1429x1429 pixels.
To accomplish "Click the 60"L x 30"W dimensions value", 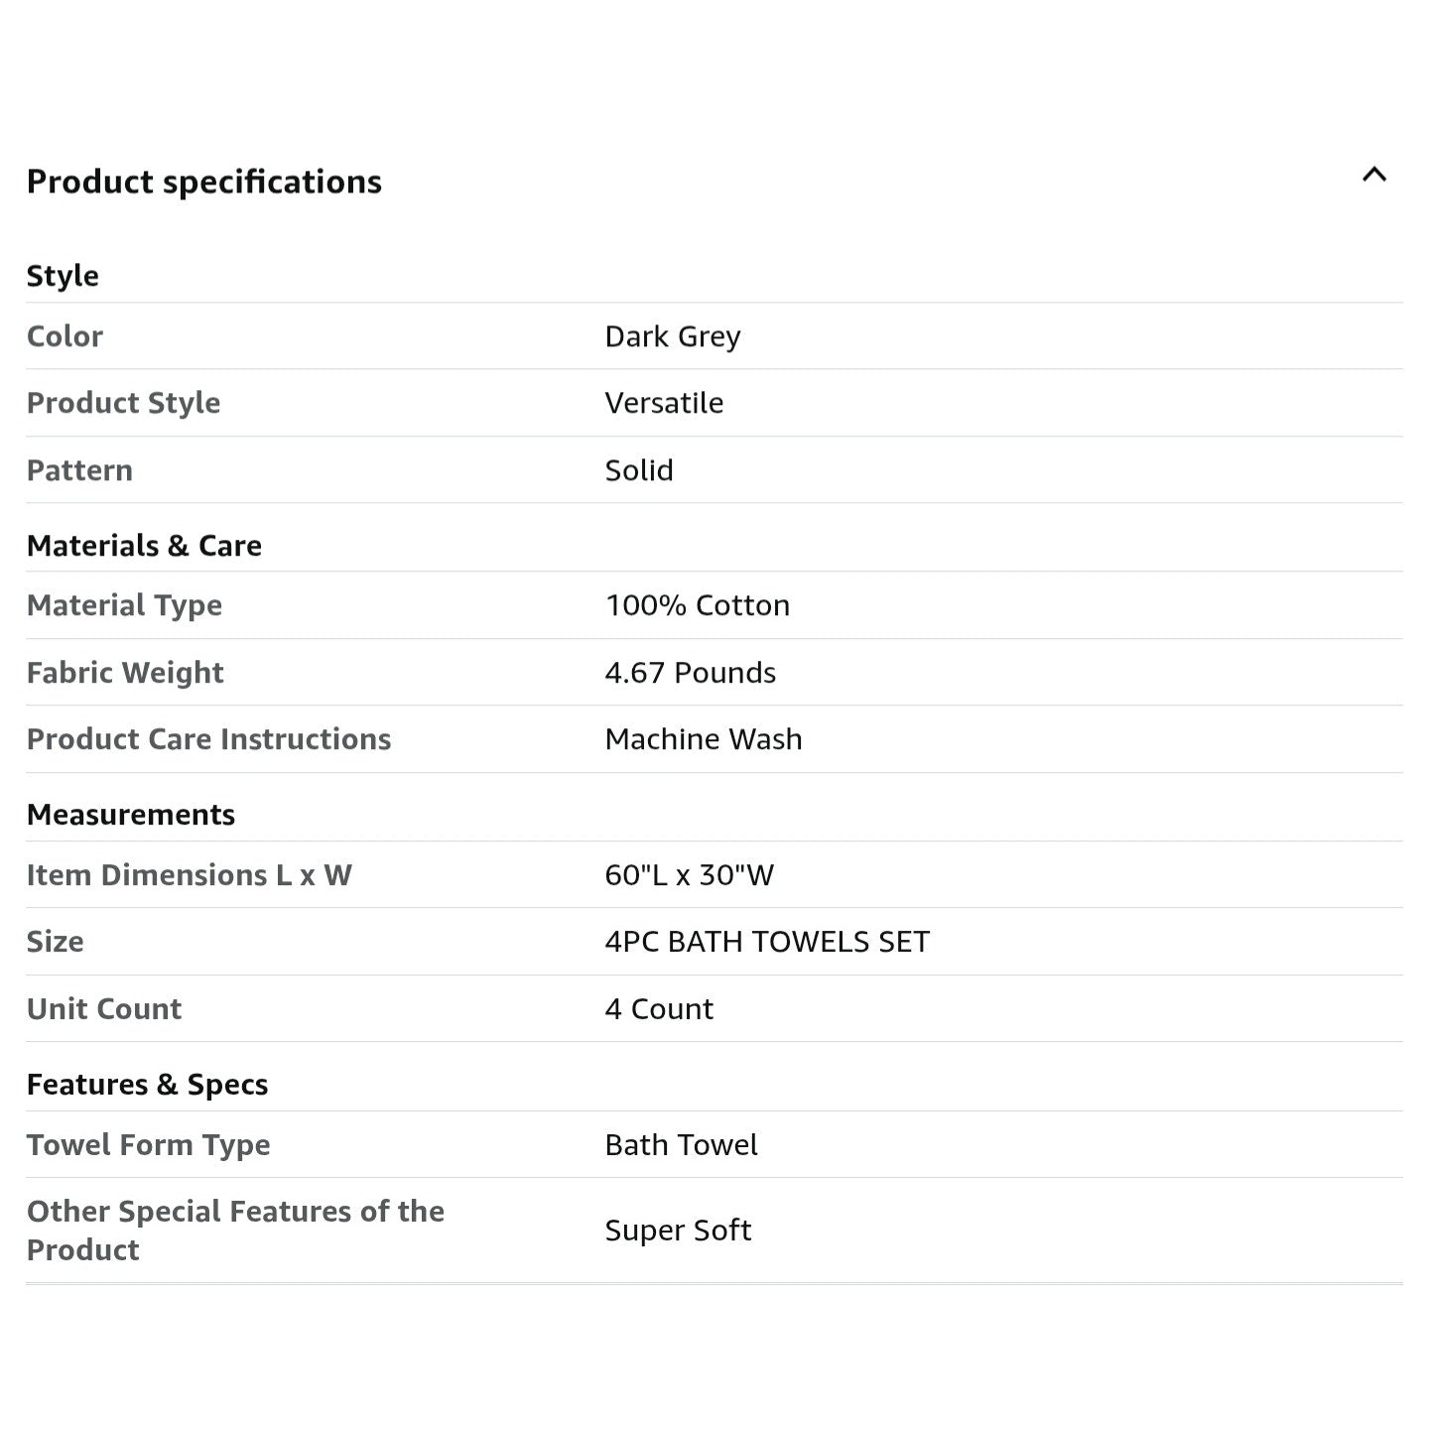I will click(x=690, y=875).
